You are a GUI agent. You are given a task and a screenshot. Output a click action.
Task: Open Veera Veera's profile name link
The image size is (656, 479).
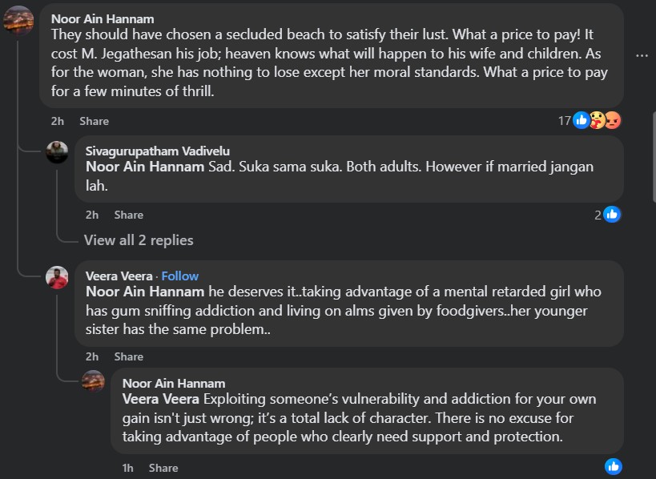pos(119,276)
